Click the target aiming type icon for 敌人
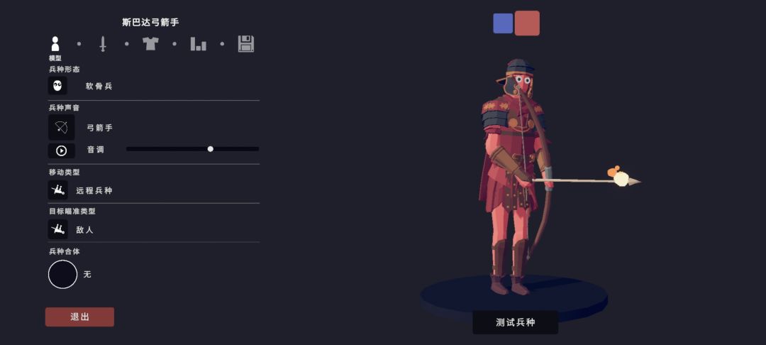Screen dimensions: 766x345 tap(57, 229)
